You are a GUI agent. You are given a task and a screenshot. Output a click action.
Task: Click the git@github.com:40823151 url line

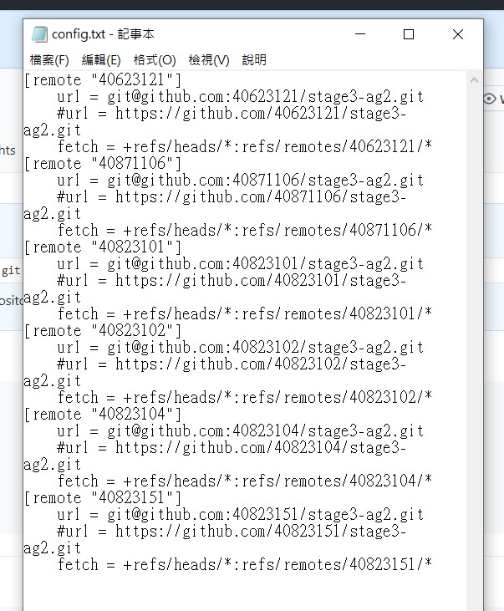click(x=241, y=514)
